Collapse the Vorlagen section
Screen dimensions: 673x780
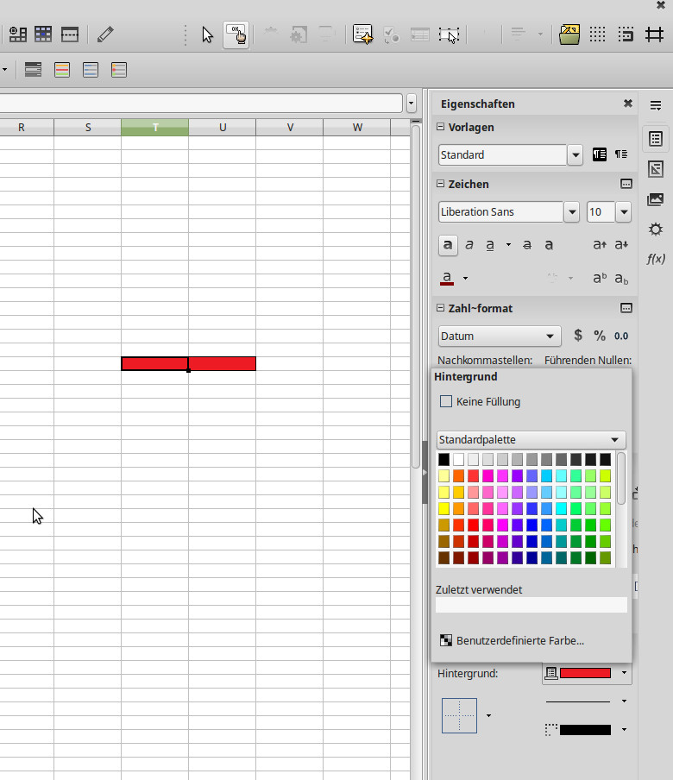[441, 127]
